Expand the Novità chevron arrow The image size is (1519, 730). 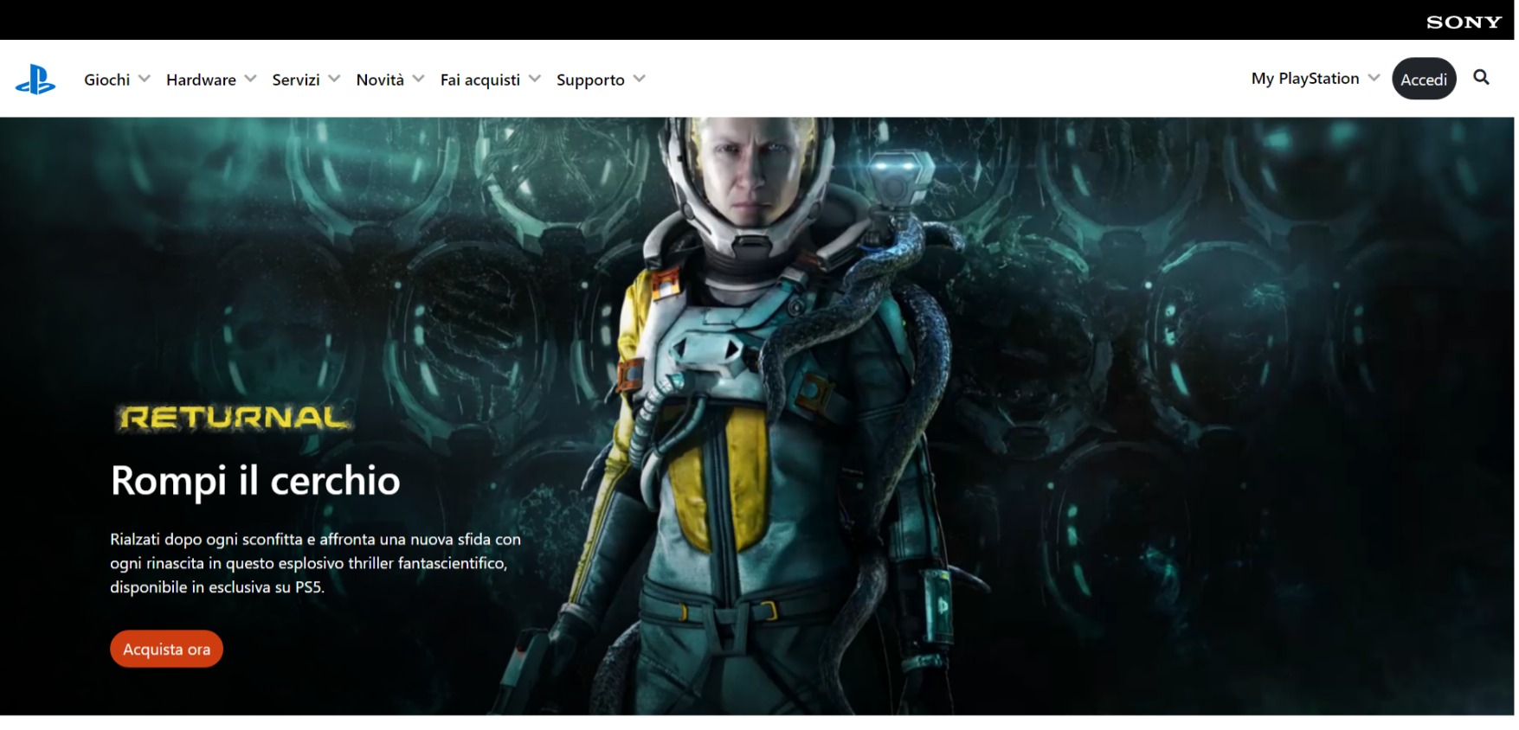point(419,79)
